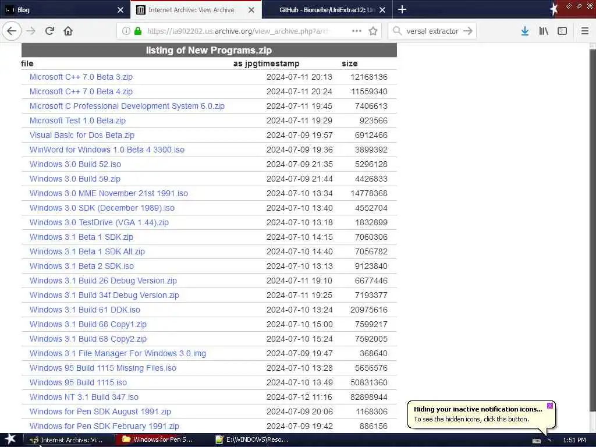The height and width of the screenshot is (447, 596).
Task: Click size value 82898944
Action: click(368, 397)
